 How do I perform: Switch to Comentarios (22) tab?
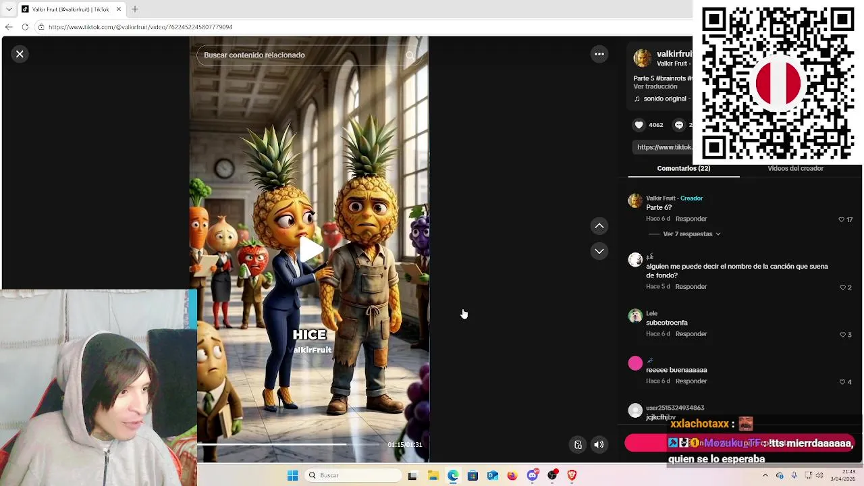tap(684, 169)
